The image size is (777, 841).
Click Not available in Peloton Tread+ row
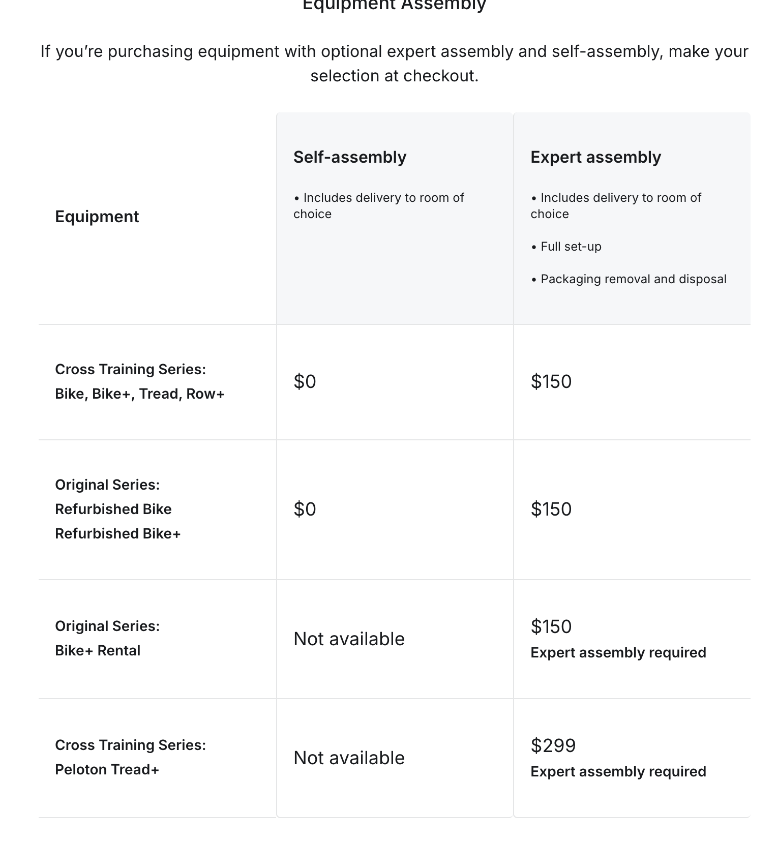[349, 758]
